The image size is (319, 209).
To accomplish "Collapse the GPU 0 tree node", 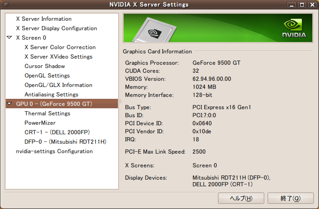I will pos(9,104).
